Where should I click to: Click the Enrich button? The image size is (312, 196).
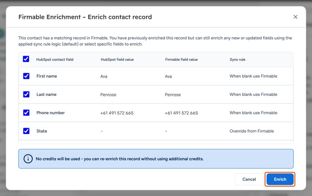(x=280, y=179)
